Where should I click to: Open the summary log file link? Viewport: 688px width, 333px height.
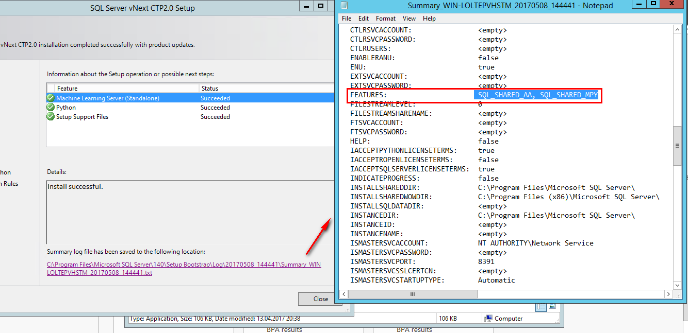184,269
